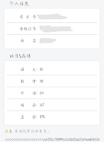Select the 考生号 row

coord(52,17)
